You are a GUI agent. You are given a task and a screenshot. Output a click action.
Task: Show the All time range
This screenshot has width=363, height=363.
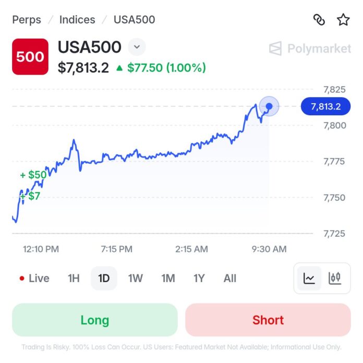(x=230, y=279)
